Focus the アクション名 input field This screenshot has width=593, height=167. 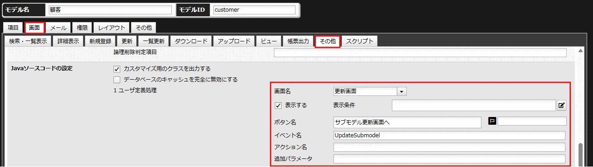(x=449, y=147)
